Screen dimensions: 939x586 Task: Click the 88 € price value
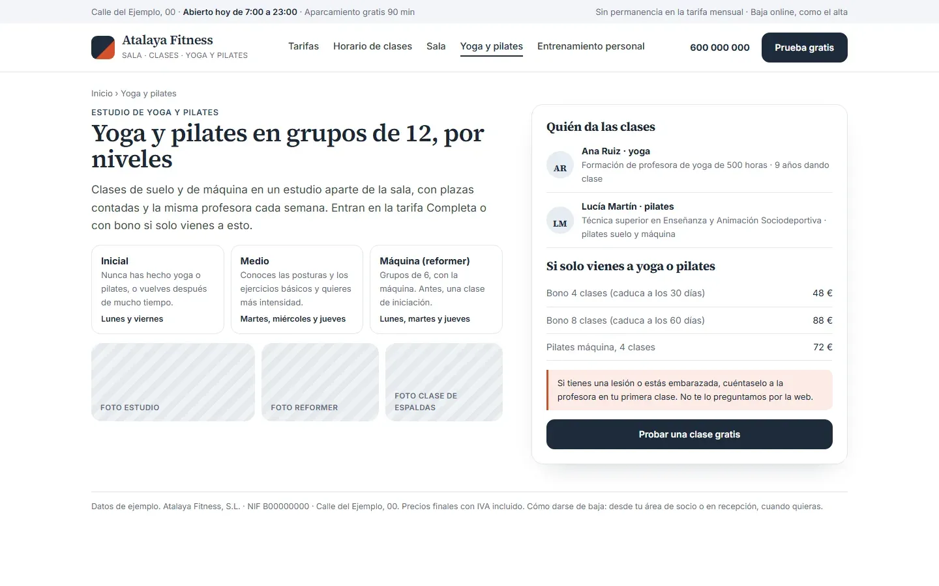tap(822, 320)
